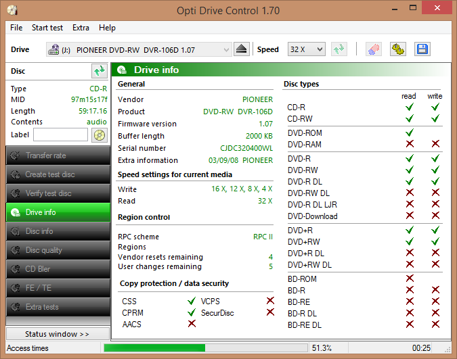Click the write speeds 16 X, 12 X list

pyautogui.click(x=242, y=189)
